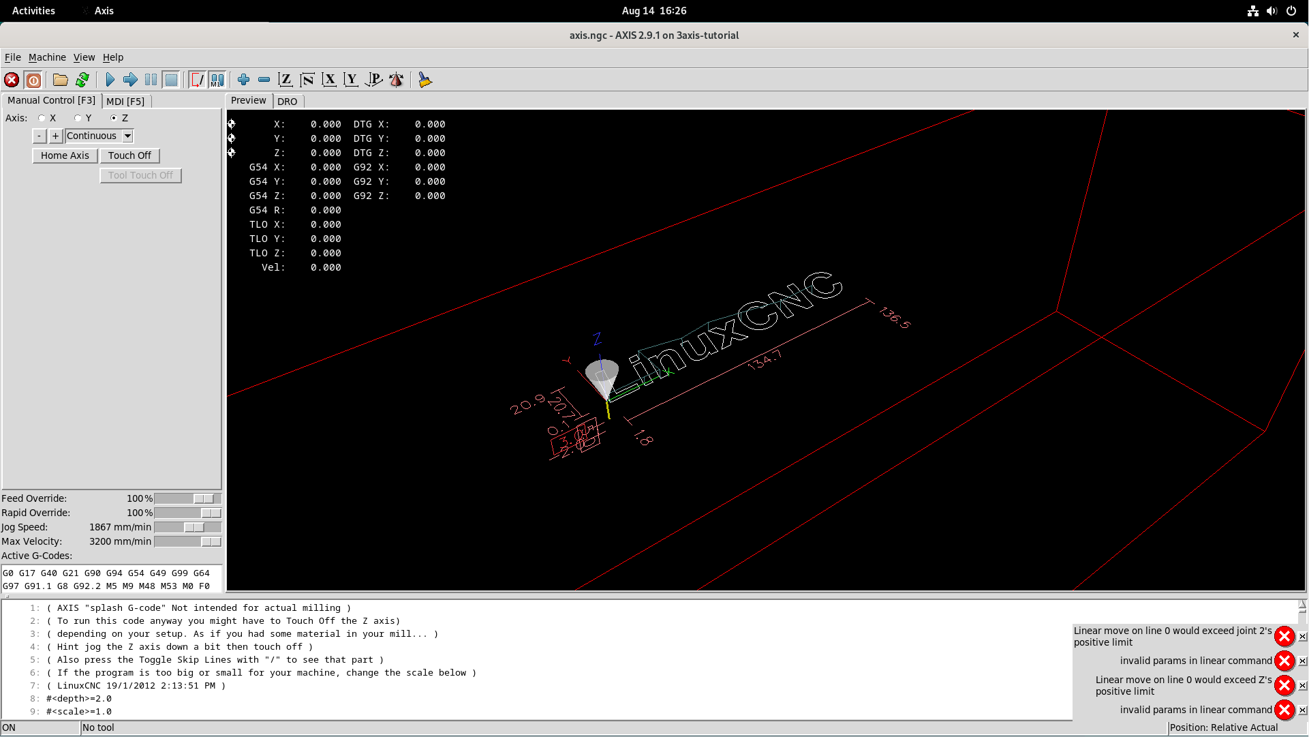
Task: Click the Touch Off button
Action: point(129,156)
